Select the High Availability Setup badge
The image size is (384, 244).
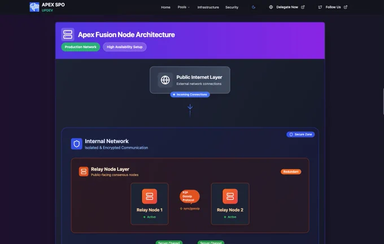click(x=124, y=47)
